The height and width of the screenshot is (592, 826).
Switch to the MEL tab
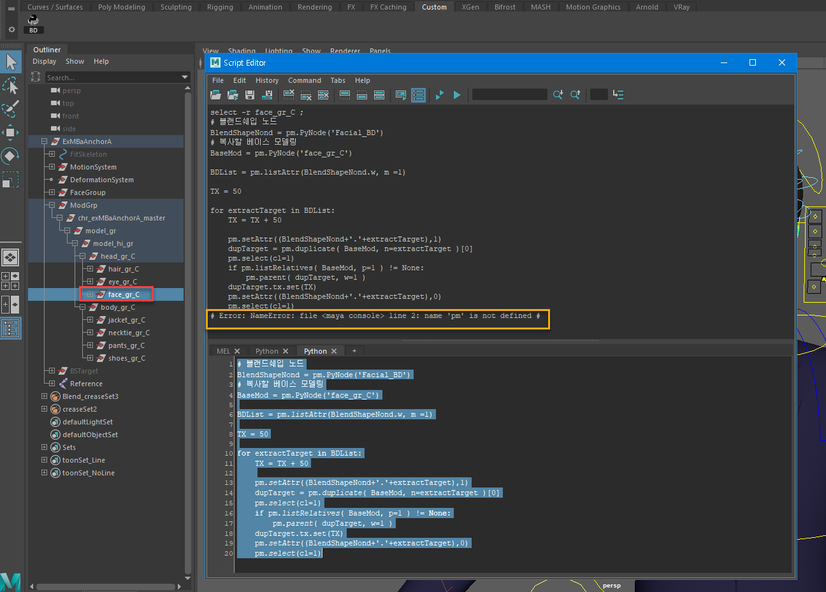click(x=223, y=350)
